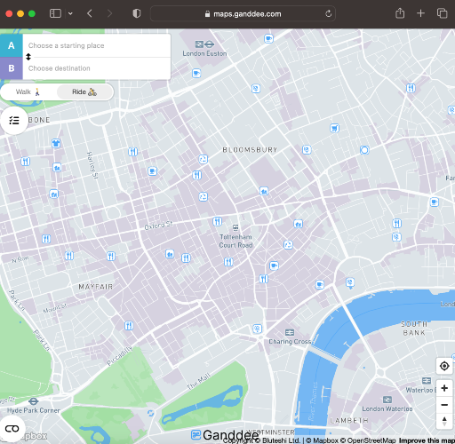Zoom out with the minus button

click(x=444, y=405)
